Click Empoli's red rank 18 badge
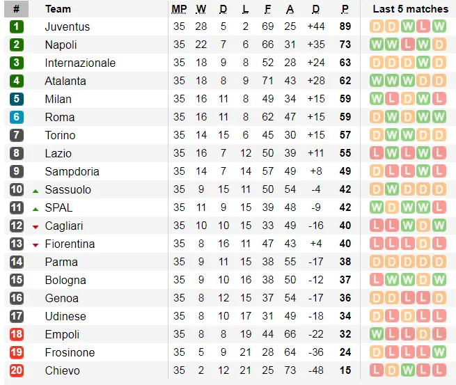The width and height of the screenshot is (456, 385). tap(17, 334)
